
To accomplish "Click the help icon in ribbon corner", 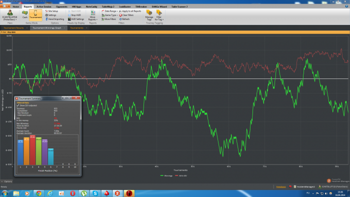I will [346, 6].
